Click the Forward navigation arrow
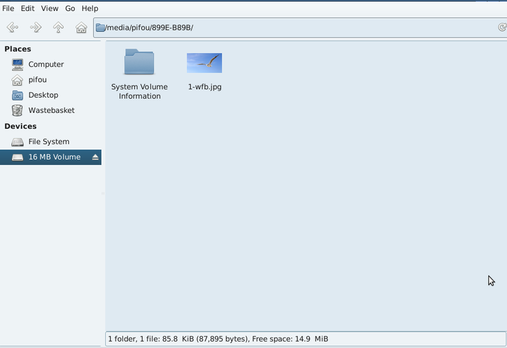Image resolution: width=507 pixels, height=348 pixels. point(35,27)
